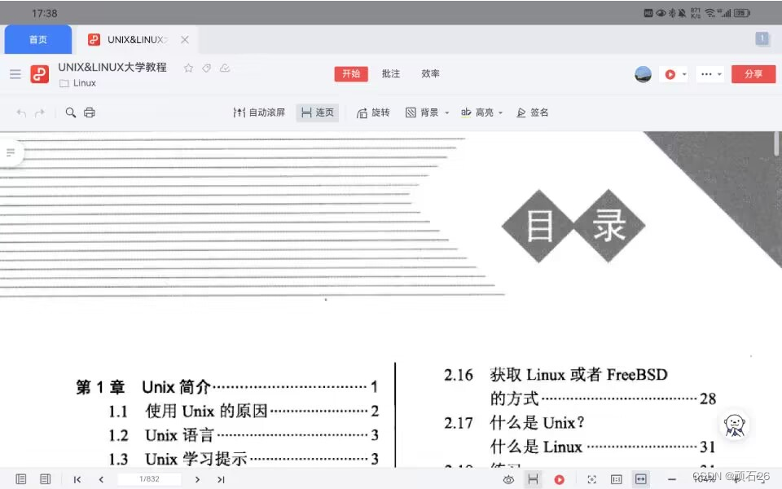Start 自动滚屏 auto scroll
The height and width of the screenshot is (489, 782).
pyautogui.click(x=259, y=112)
